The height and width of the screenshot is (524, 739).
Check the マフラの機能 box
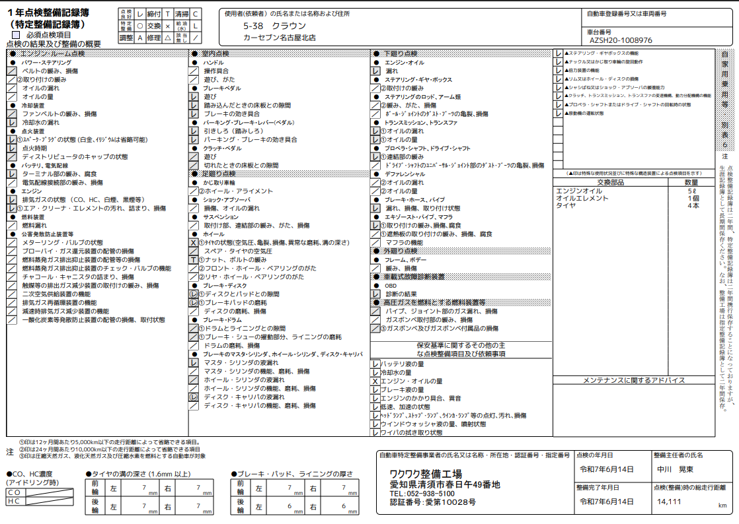coord(375,243)
